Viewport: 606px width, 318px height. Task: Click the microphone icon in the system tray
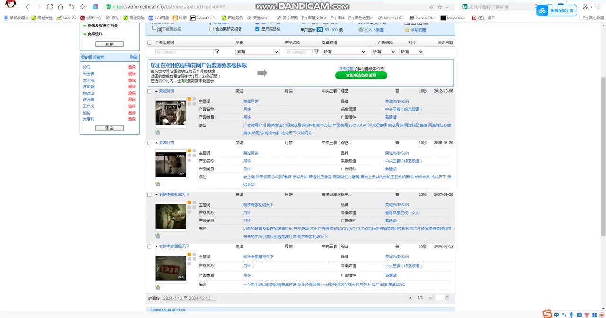(x=572, y=315)
